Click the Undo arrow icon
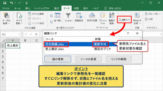This screenshot has height=91, width=163. pyautogui.click(x=11, y=3)
